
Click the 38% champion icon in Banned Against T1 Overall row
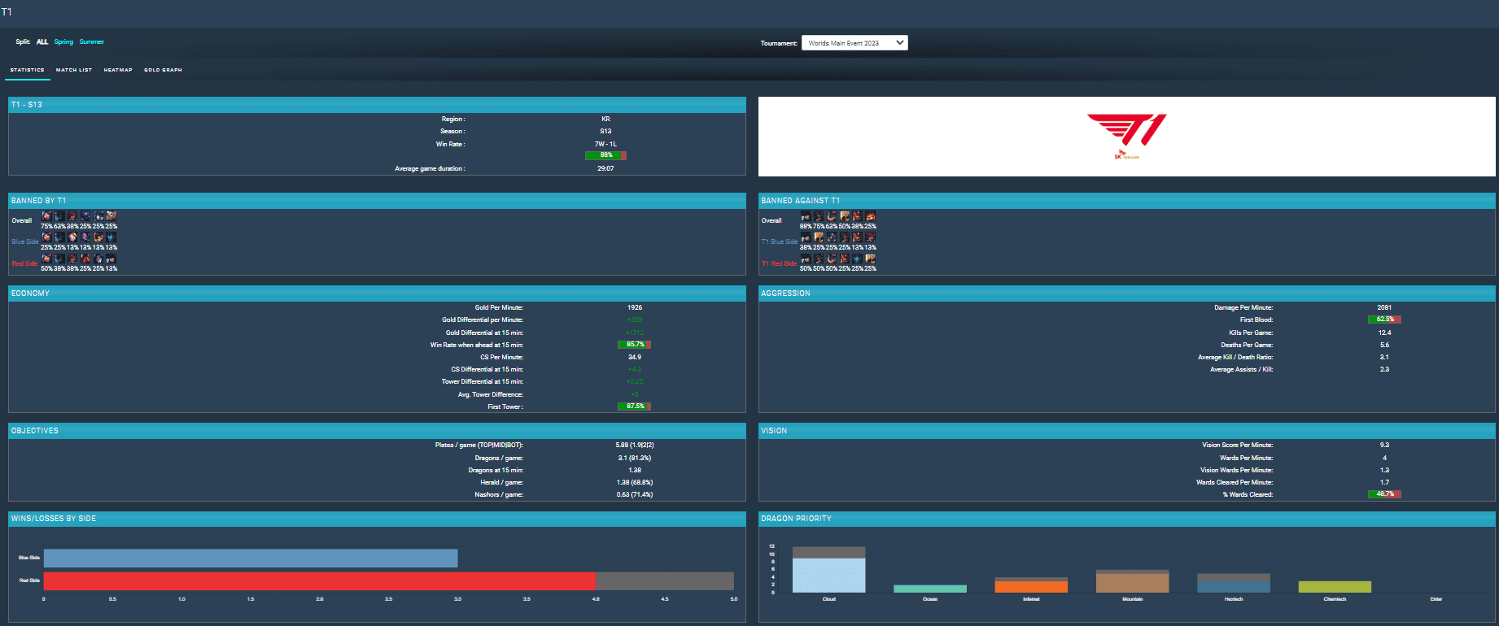coord(858,216)
